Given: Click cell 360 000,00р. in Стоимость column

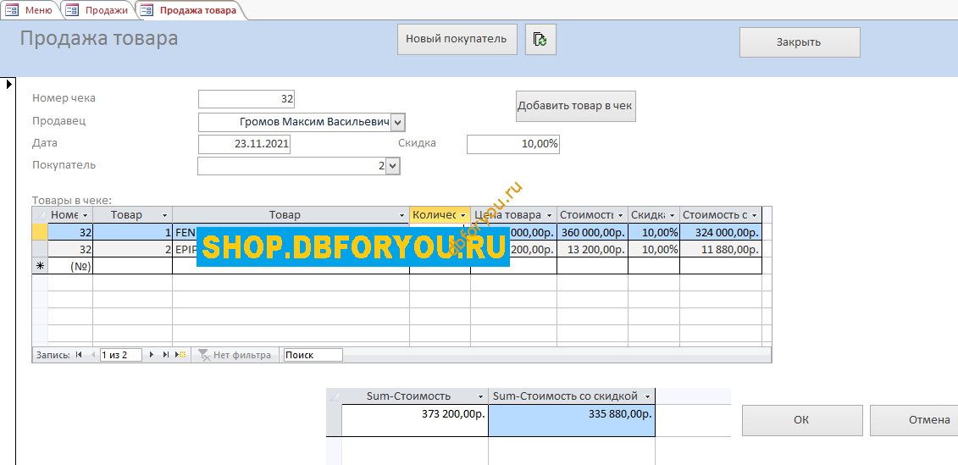Looking at the screenshot, I should (592, 232).
